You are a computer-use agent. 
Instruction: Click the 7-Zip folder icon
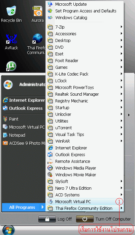pos(50,27)
